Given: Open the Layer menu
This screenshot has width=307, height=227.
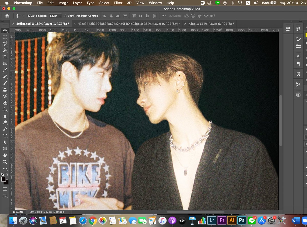Looking at the screenshot, I should tap(77, 3).
